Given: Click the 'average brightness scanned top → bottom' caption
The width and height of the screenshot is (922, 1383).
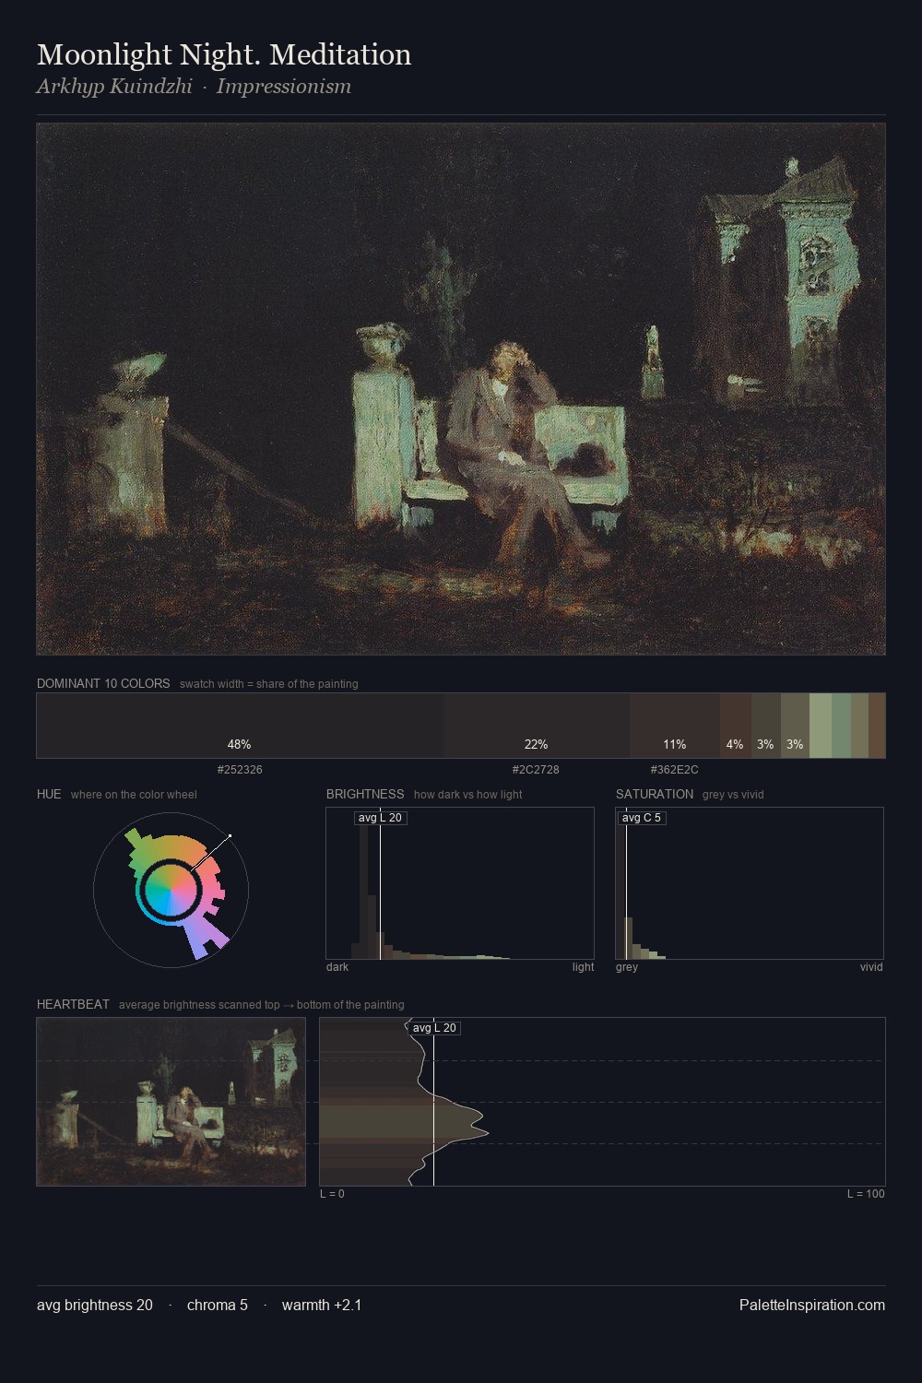Looking at the screenshot, I should tap(262, 1005).
